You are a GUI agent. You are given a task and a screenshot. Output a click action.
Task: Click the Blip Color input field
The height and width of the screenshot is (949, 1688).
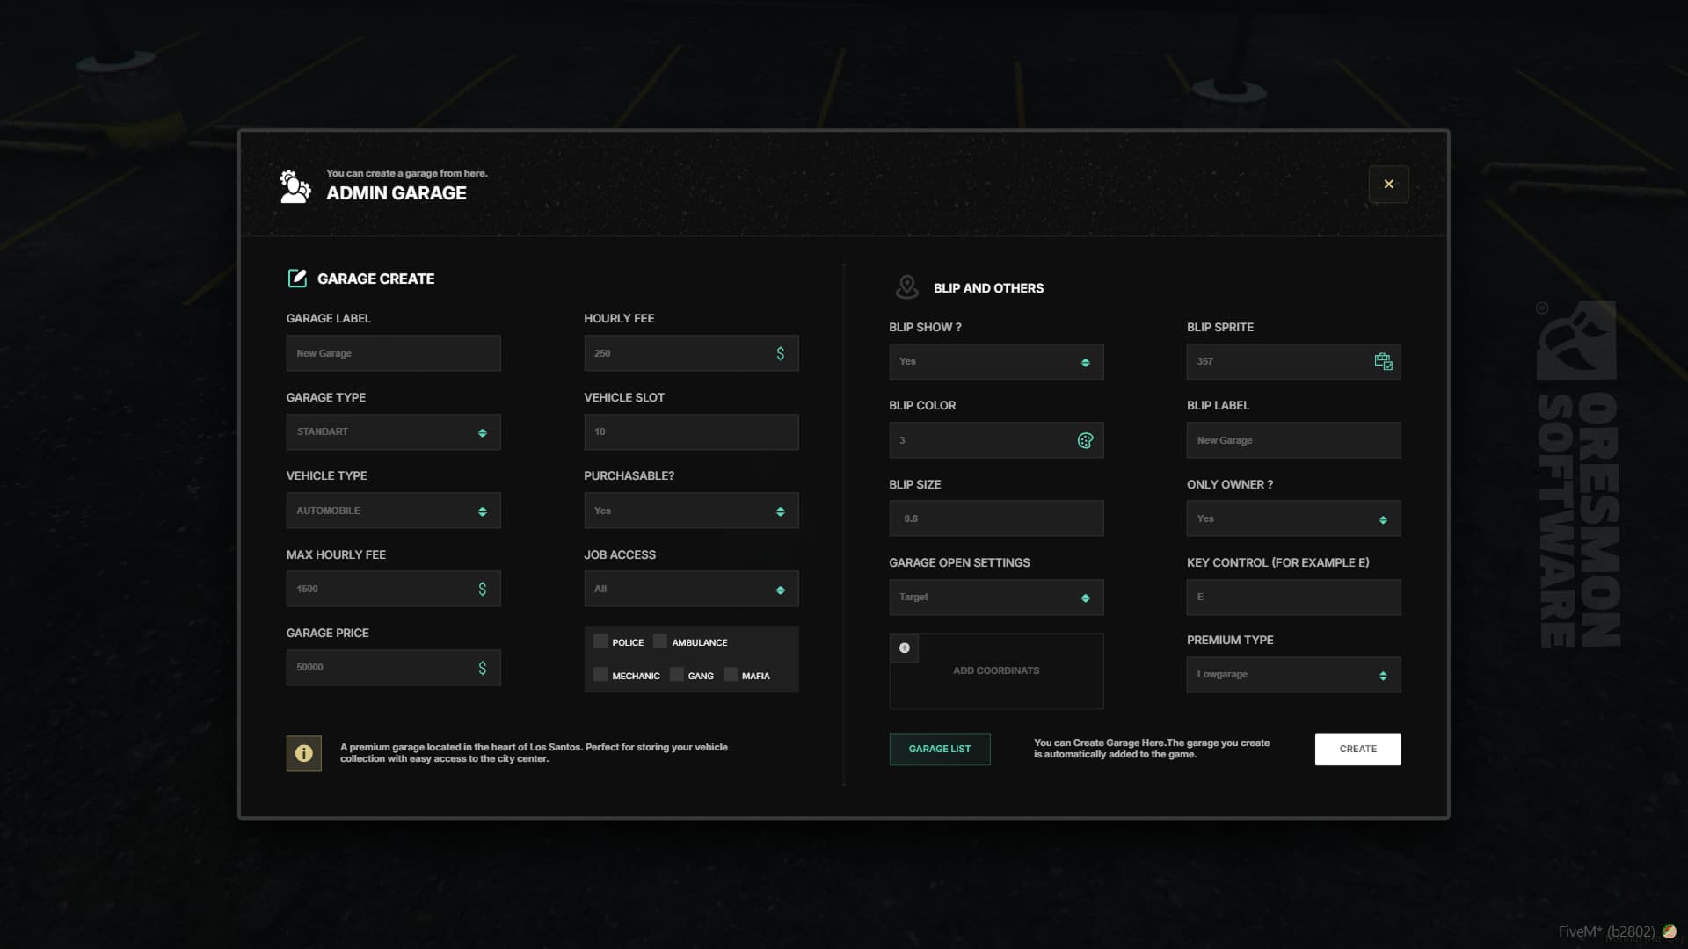(x=980, y=440)
